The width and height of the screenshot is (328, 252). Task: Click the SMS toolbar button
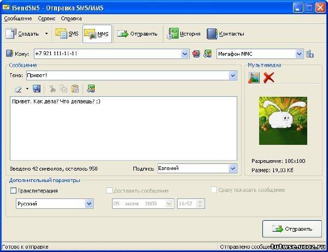(68, 34)
